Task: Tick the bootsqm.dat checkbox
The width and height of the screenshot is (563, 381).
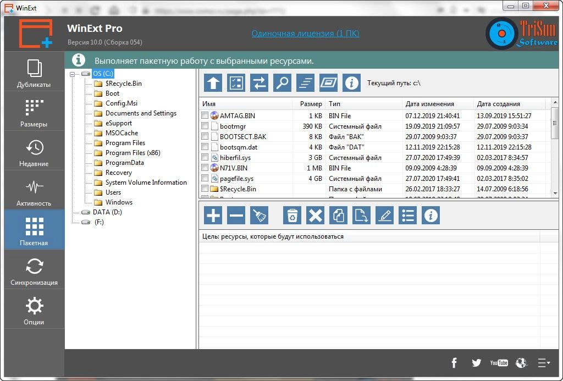Action: [x=205, y=146]
